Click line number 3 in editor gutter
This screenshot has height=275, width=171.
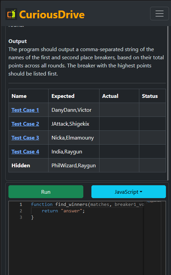pyautogui.click(x=21, y=217)
